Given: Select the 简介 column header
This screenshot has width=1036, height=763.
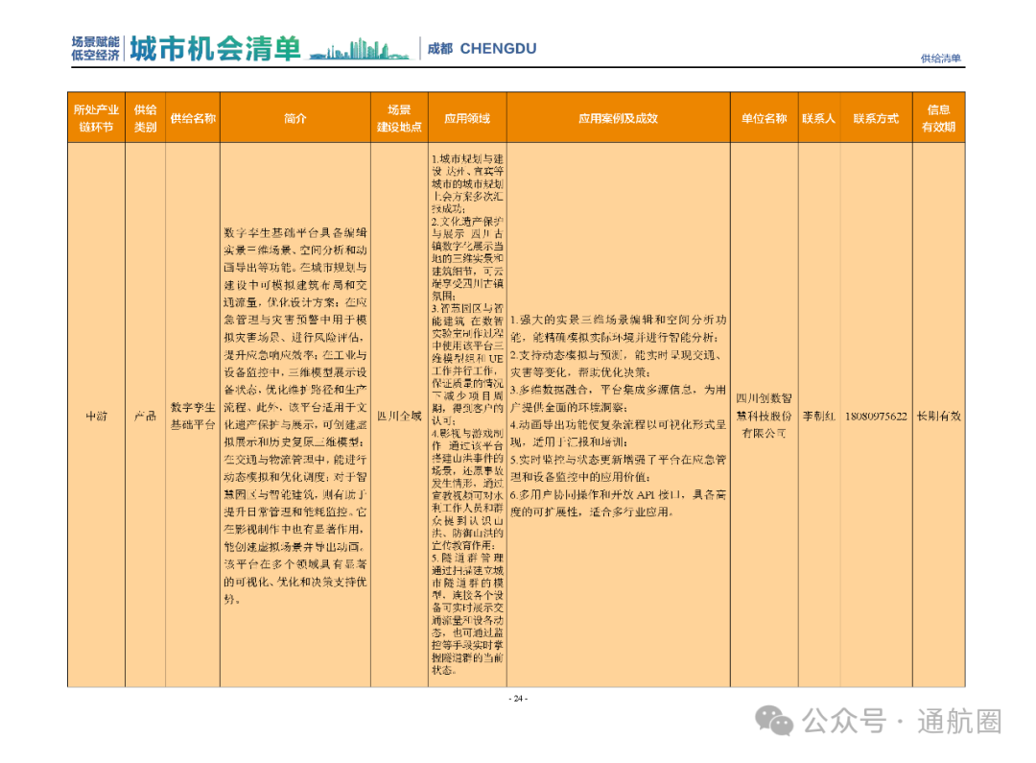Looking at the screenshot, I should [295, 118].
